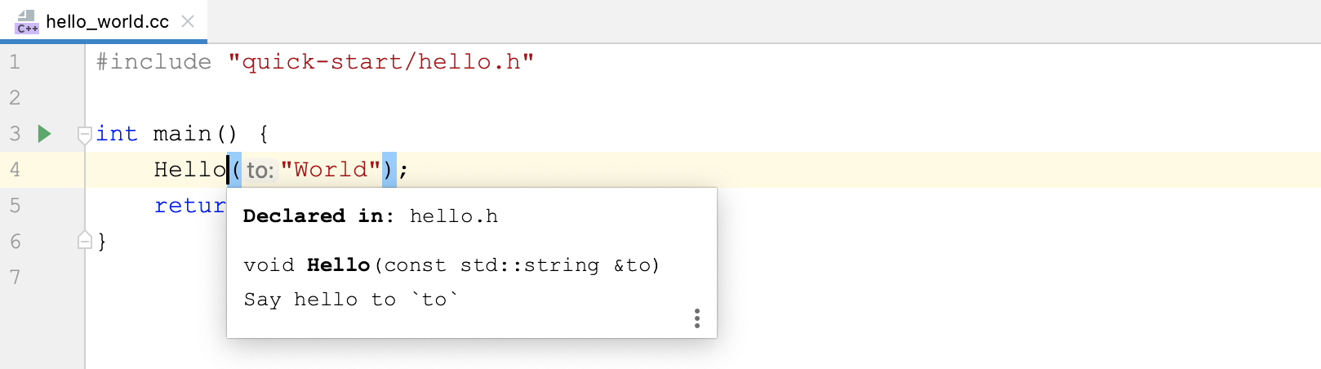Viewport: 1321px width, 369px height.
Task: Open hello.h from the Declared in line
Action: [453, 216]
